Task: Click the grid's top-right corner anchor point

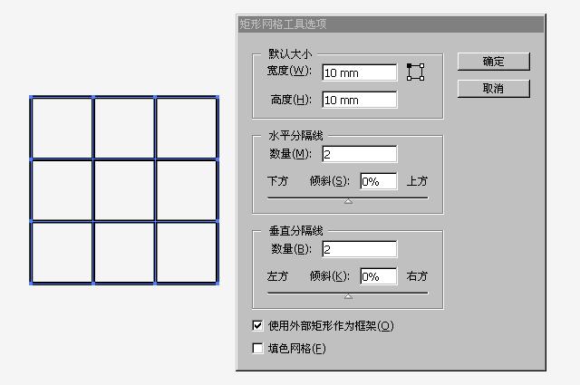Action: 217,97
